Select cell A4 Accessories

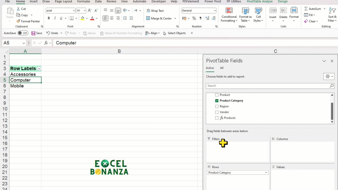click(x=25, y=74)
